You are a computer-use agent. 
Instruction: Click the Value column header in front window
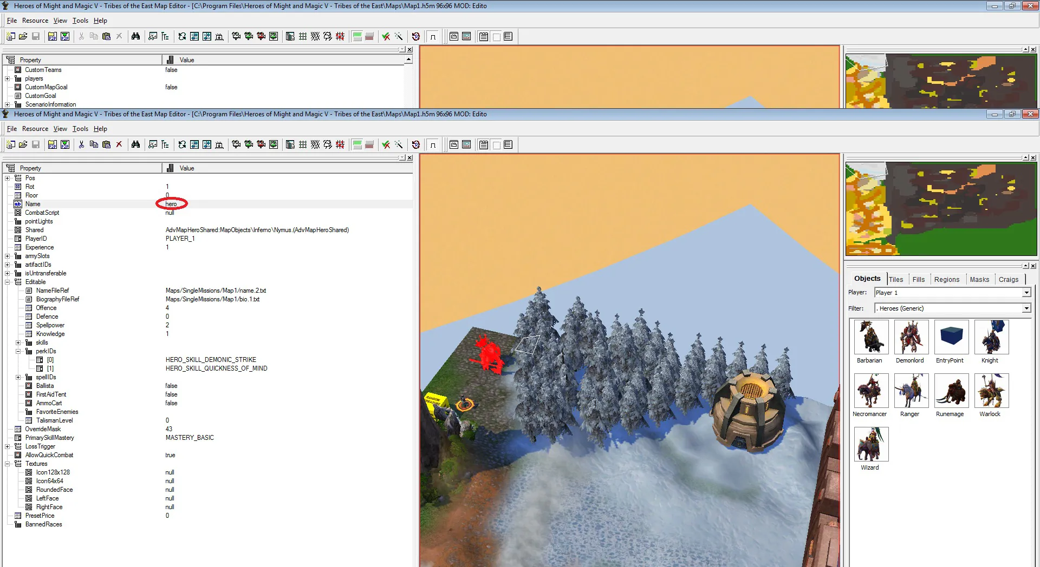pyautogui.click(x=287, y=168)
